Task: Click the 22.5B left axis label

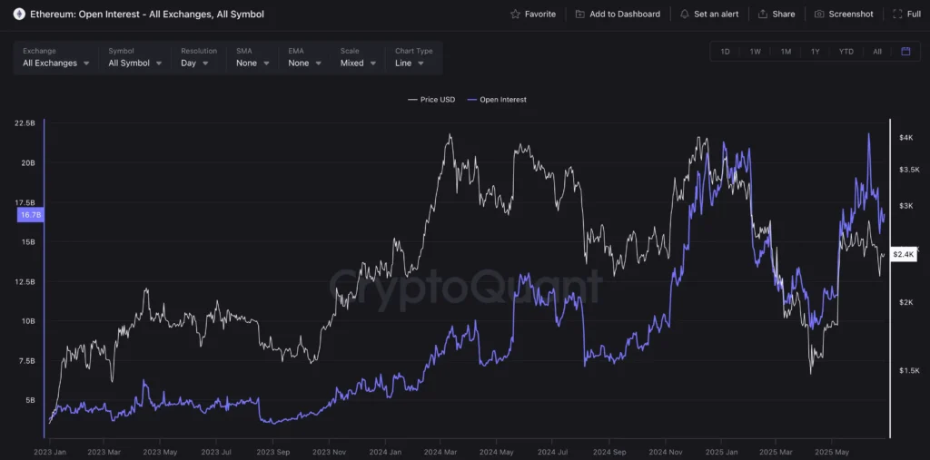Action: 25,123
